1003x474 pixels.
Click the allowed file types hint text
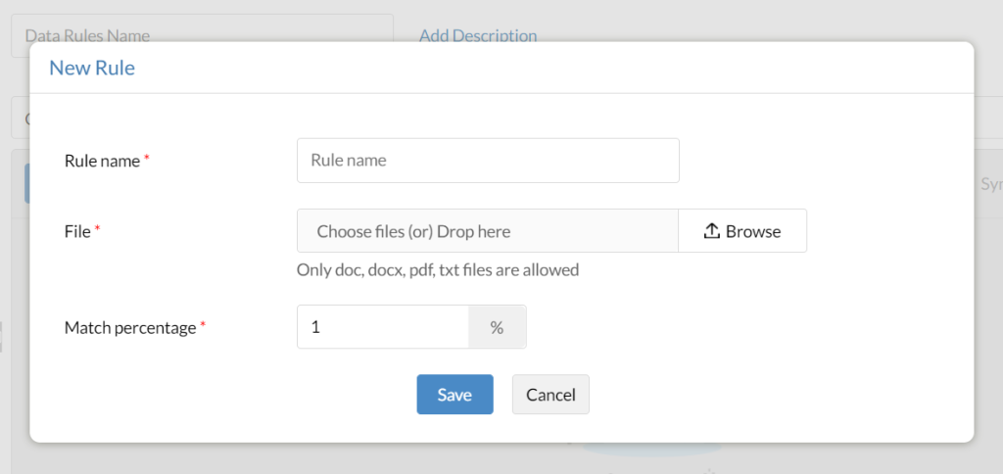click(x=438, y=269)
